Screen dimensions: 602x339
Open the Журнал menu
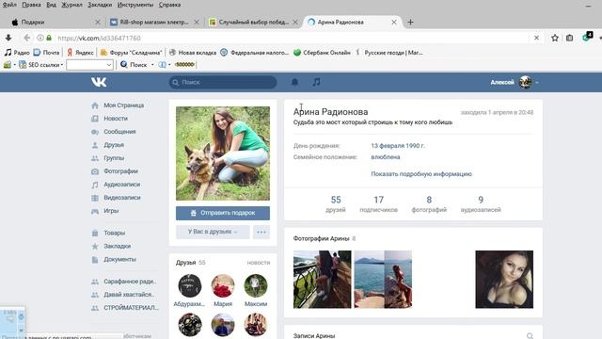pos(71,5)
